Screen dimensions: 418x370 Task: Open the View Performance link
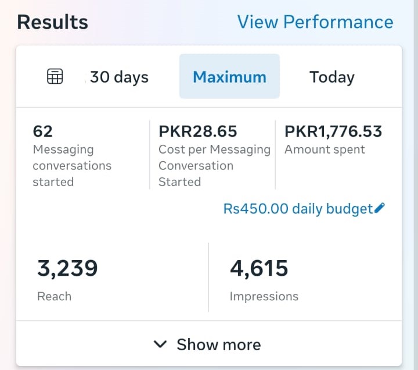tap(315, 22)
